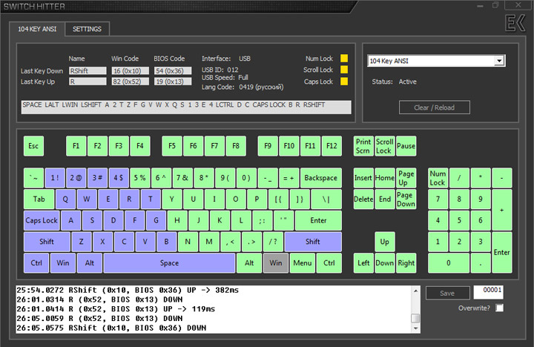
Task: Click the numpad slash key
Action: 459,178
